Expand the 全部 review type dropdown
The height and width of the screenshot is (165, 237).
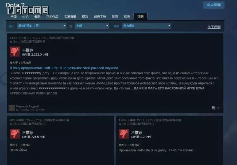92,26
